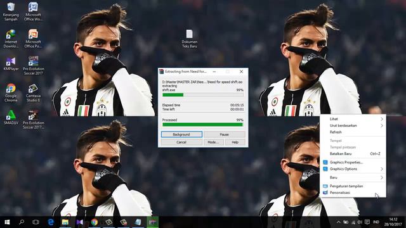Image resolution: width=406 pixels, height=228 pixels.
Task: Open the Pro Evolution Soccer 2017... desktop shortcut
Action: click(x=33, y=120)
